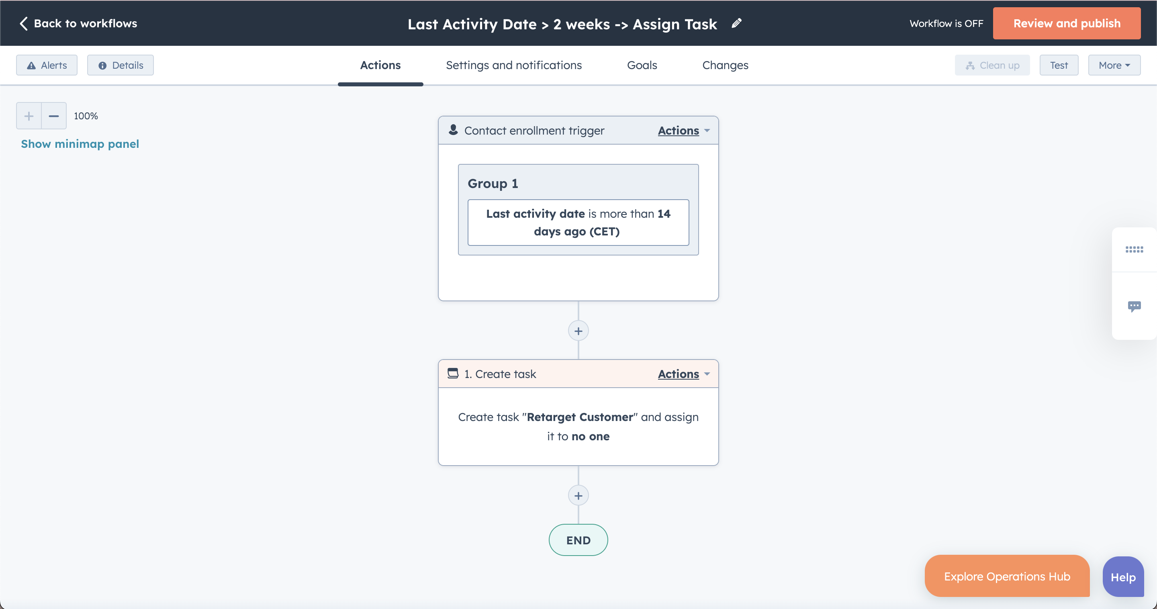The width and height of the screenshot is (1157, 609).
Task: Click the task icon beside Create task
Action: point(453,373)
